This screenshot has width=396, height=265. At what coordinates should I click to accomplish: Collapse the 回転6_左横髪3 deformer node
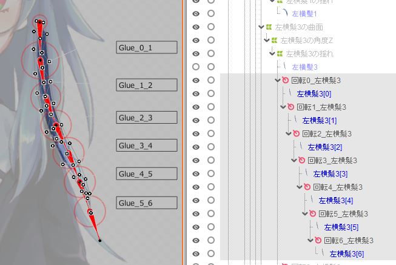point(310,241)
